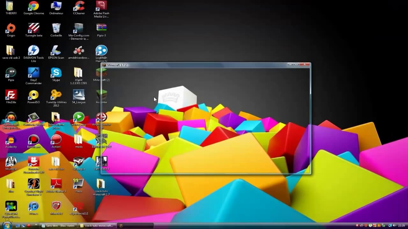This screenshot has height=229, width=408.
Task: Open the Apowersoft Enregistreur shortcut
Action: pyautogui.click(x=11, y=121)
